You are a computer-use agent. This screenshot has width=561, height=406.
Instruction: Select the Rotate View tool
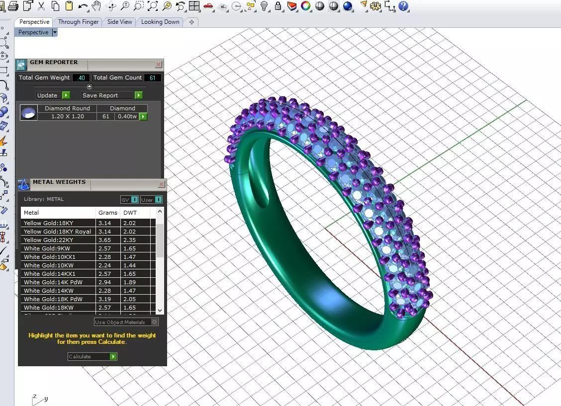pyautogui.click(x=111, y=6)
